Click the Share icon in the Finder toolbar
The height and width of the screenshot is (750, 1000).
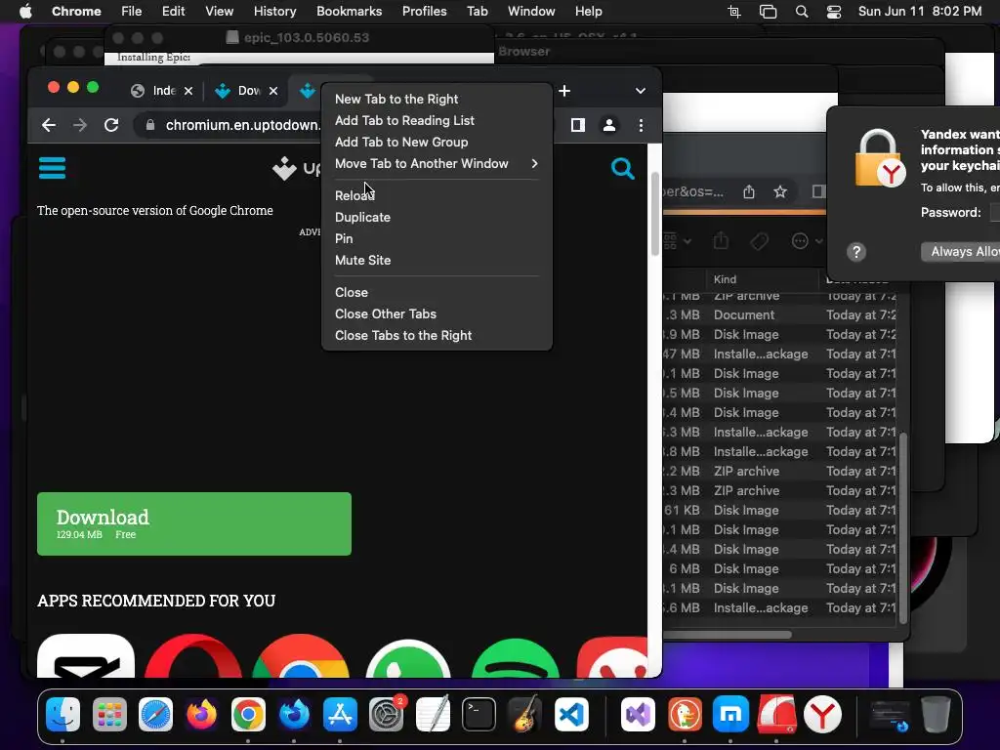click(x=722, y=241)
